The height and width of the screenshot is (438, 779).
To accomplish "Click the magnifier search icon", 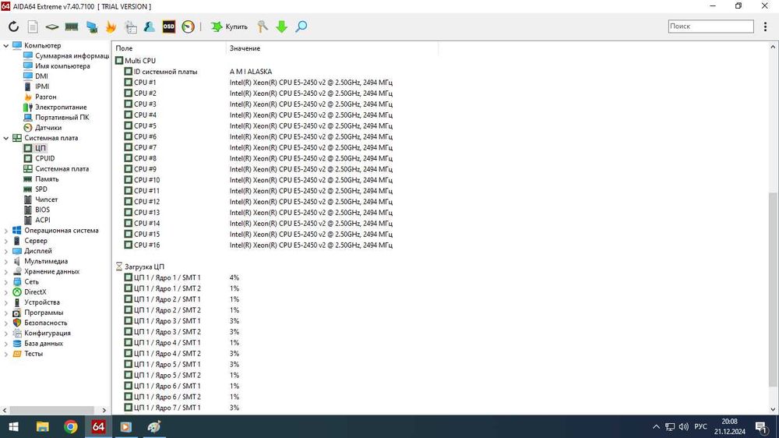I will pos(301,26).
